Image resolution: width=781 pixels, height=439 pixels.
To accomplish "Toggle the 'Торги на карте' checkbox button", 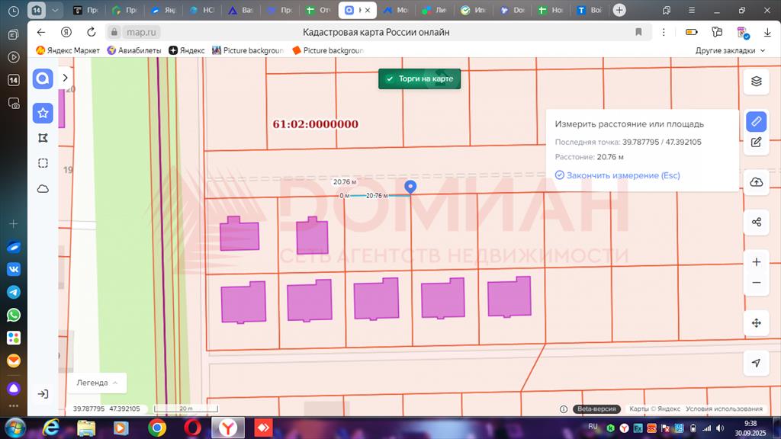I will [419, 79].
